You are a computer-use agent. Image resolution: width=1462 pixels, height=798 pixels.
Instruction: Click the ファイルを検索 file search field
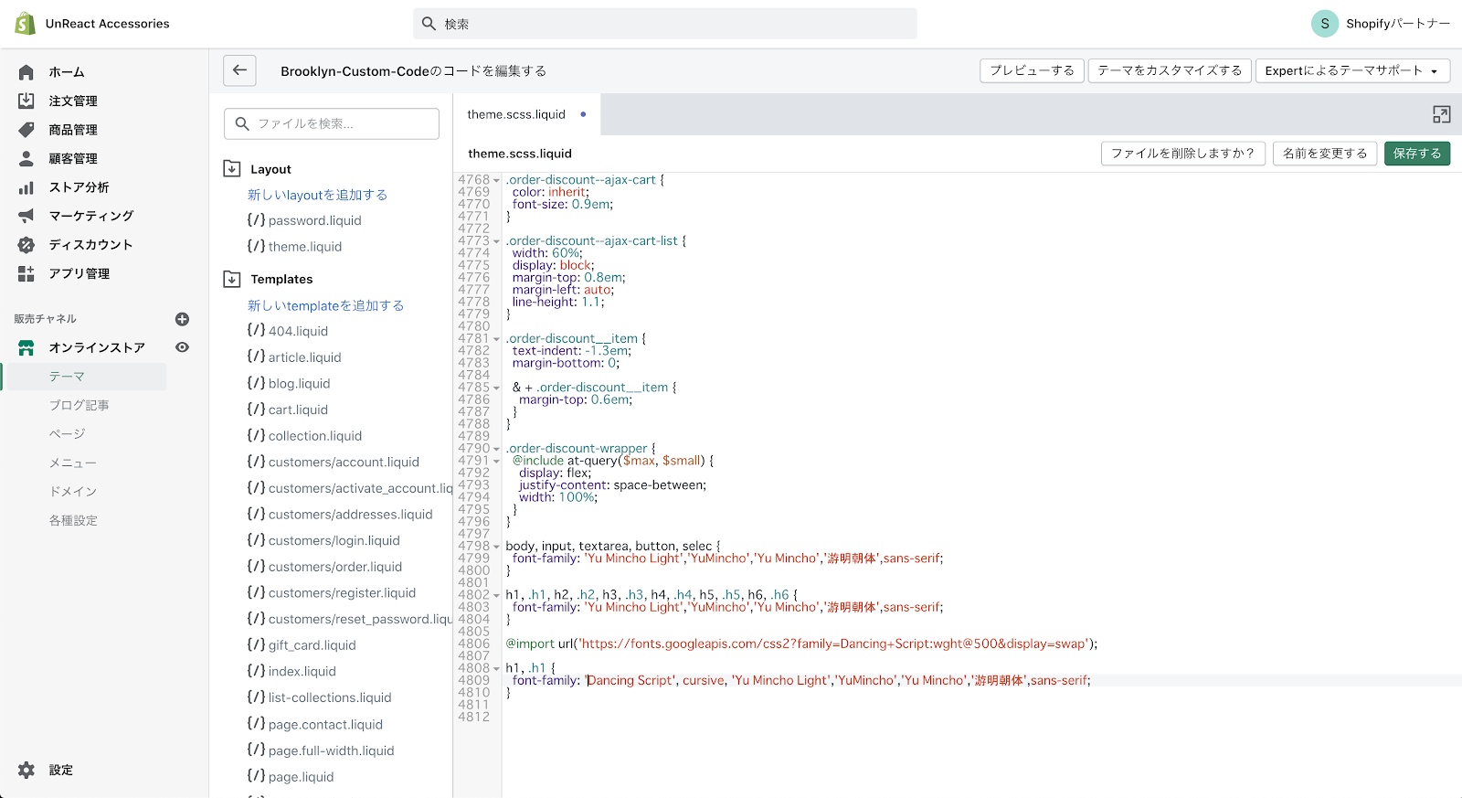332,123
